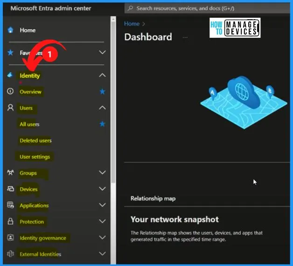The image size is (293, 266).
Task: Unfavorite Overview using its star
Action: click(x=102, y=91)
